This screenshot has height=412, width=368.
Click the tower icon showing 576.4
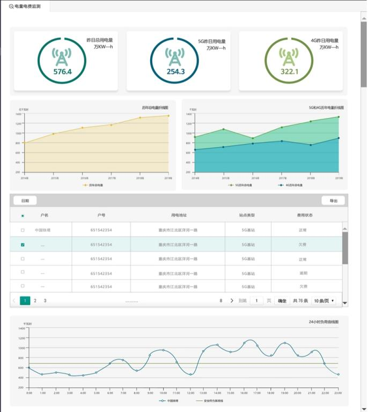click(62, 55)
